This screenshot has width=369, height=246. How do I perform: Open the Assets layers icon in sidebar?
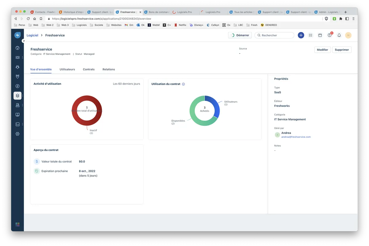pyautogui.click(x=18, y=96)
